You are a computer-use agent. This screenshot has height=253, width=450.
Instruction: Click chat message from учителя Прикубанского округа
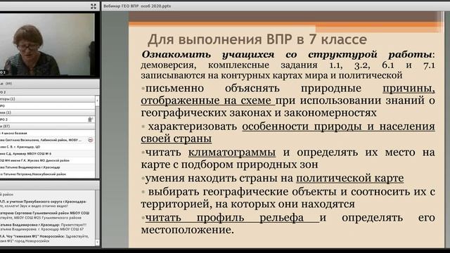point(43,204)
